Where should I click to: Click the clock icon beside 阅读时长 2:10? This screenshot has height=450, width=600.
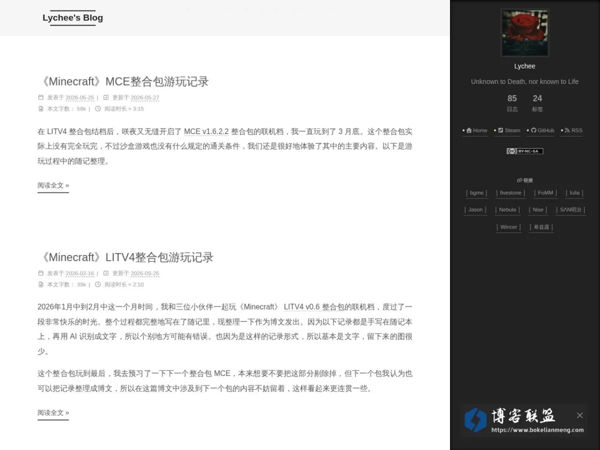(98, 284)
